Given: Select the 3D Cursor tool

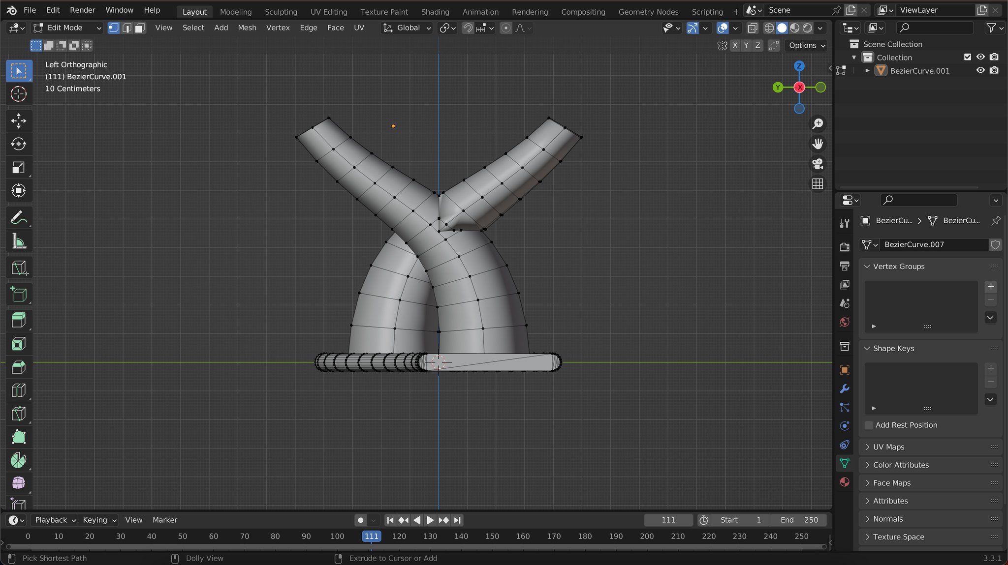Looking at the screenshot, I should coord(18,94).
